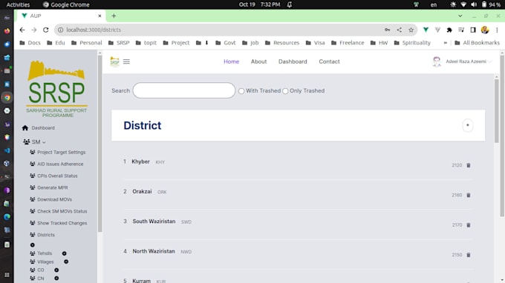
Task: Click the small SRSP logo in header
Action: point(114,61)
